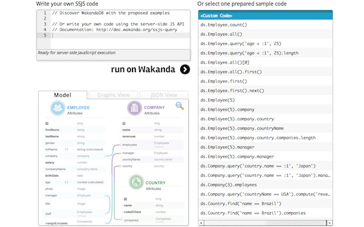Select ds.Employee(5).company sample code
364x227 pixels.
point(266,110)
